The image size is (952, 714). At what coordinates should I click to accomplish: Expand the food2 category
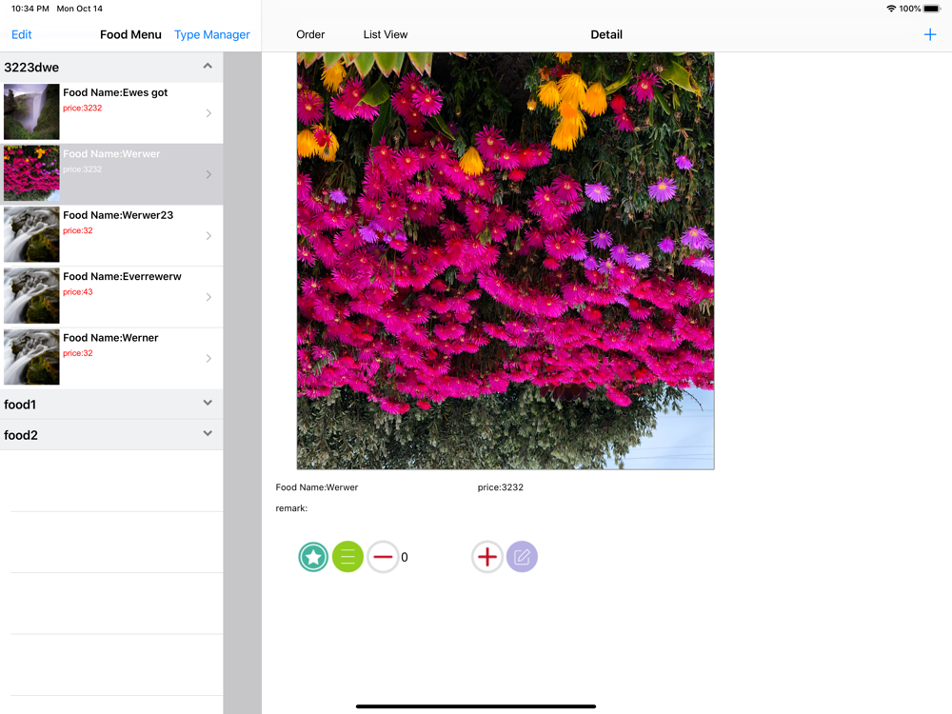pyautogui.click(x=208, y=434)
